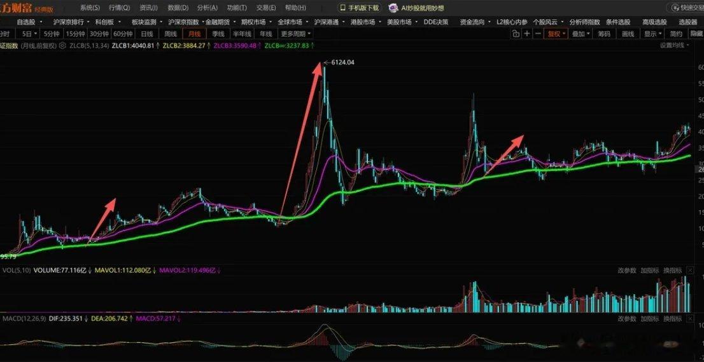Click the phone icon beside 手机版下载
Screen dimensions: 704x362
tap(342, 8)
